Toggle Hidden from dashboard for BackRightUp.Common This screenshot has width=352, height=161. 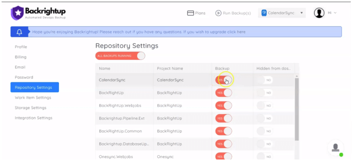click(265, 131)
